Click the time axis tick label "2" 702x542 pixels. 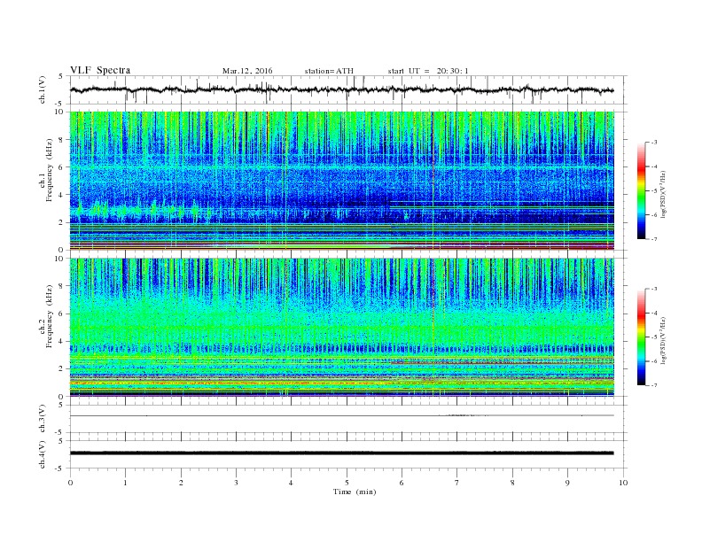181,483
